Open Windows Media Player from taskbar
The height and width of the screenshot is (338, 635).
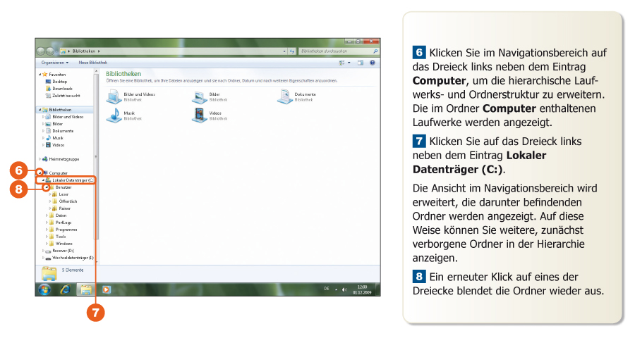click(x=106, y=289)
